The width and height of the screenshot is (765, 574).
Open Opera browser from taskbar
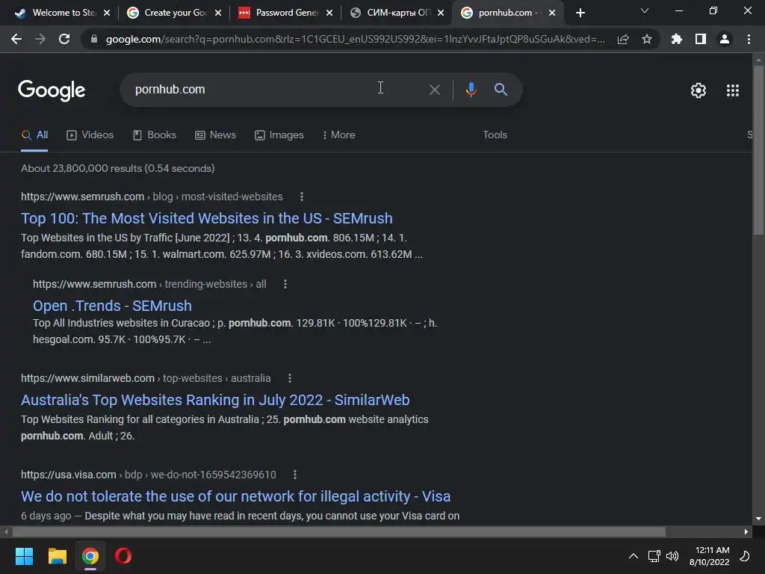(123, 556)
